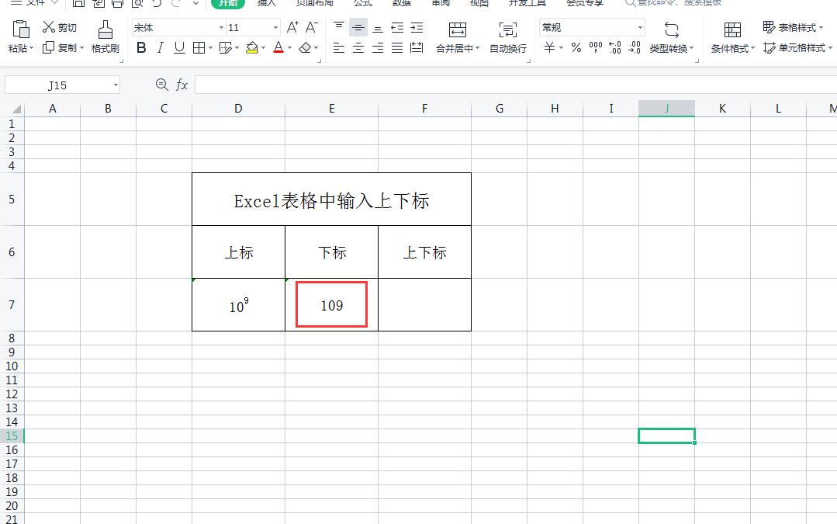Align text to the top of the cell
Viewport: 837px width, 524px height.
338,27
